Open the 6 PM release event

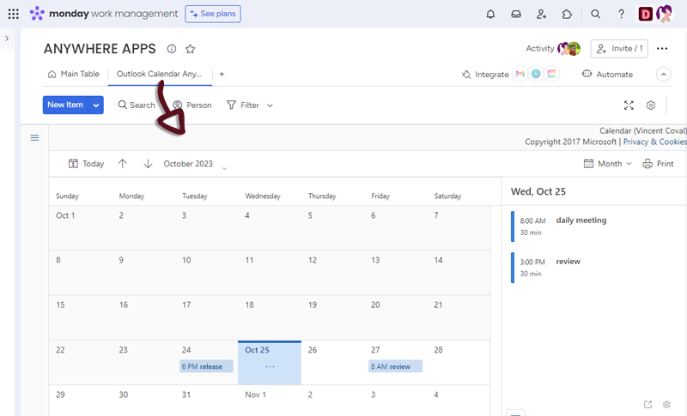206,366
